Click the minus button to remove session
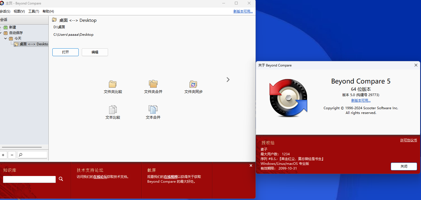421x200 pixels. point(12,155)
